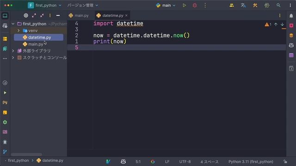Select main.py in project tree
Screen dimensions: 296x166
[x=36, y=44]
